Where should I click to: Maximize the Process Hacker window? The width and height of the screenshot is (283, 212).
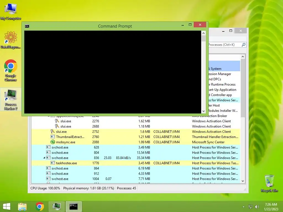231,31
